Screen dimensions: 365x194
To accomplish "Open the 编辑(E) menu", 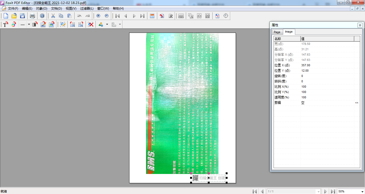I will pyautogui.click(x=27, y=9).
